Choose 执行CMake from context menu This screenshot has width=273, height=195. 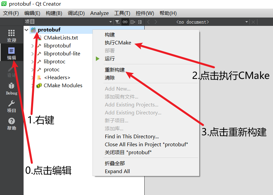[x=146, y=43]
